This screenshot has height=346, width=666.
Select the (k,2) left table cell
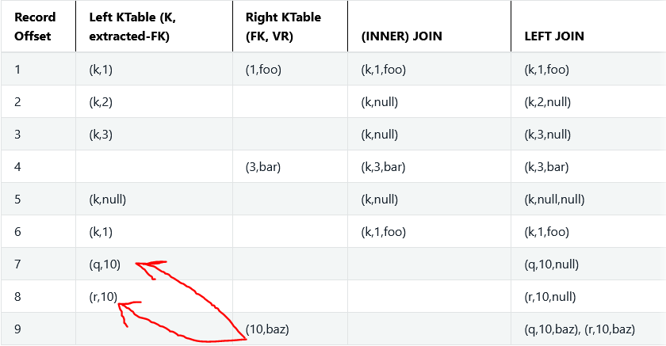pyautogui.click(x=101, y=102)
